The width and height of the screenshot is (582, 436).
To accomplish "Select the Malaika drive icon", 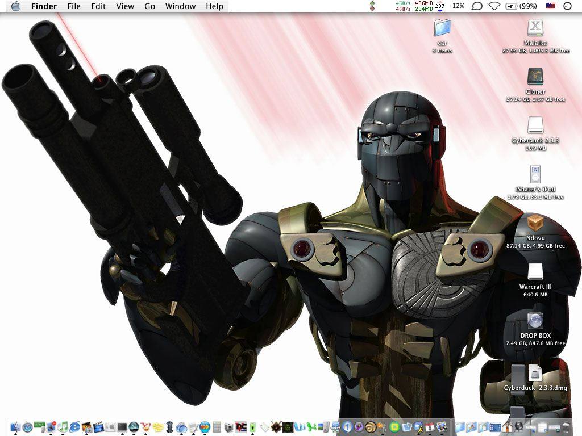I will 535,28.
